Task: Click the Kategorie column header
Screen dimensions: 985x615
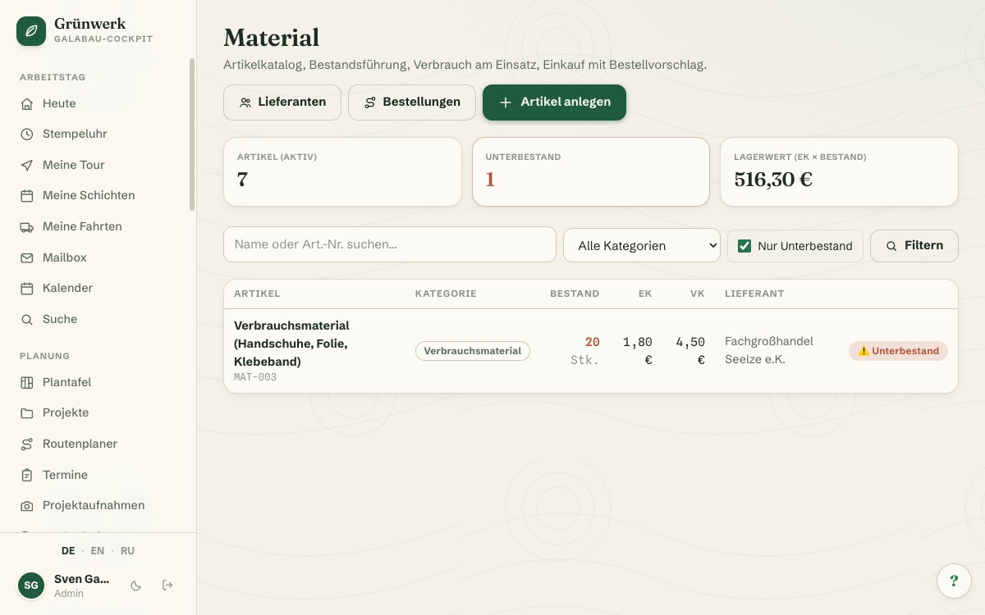Action: pyautogui.click(x=446, y=294)
